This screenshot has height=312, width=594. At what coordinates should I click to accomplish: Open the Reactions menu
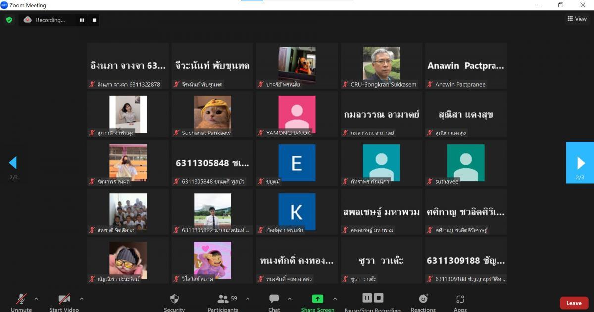coord(423,299)
